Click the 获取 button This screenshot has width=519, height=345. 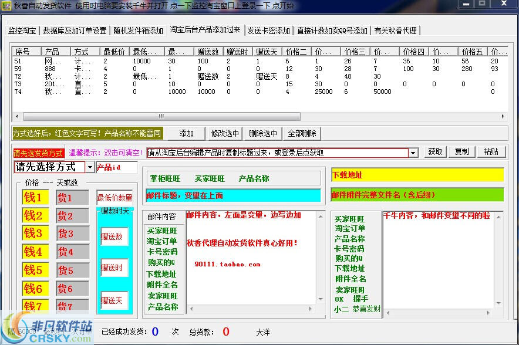click(435, 151)
